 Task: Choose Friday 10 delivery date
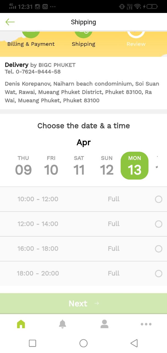(51, 165)
